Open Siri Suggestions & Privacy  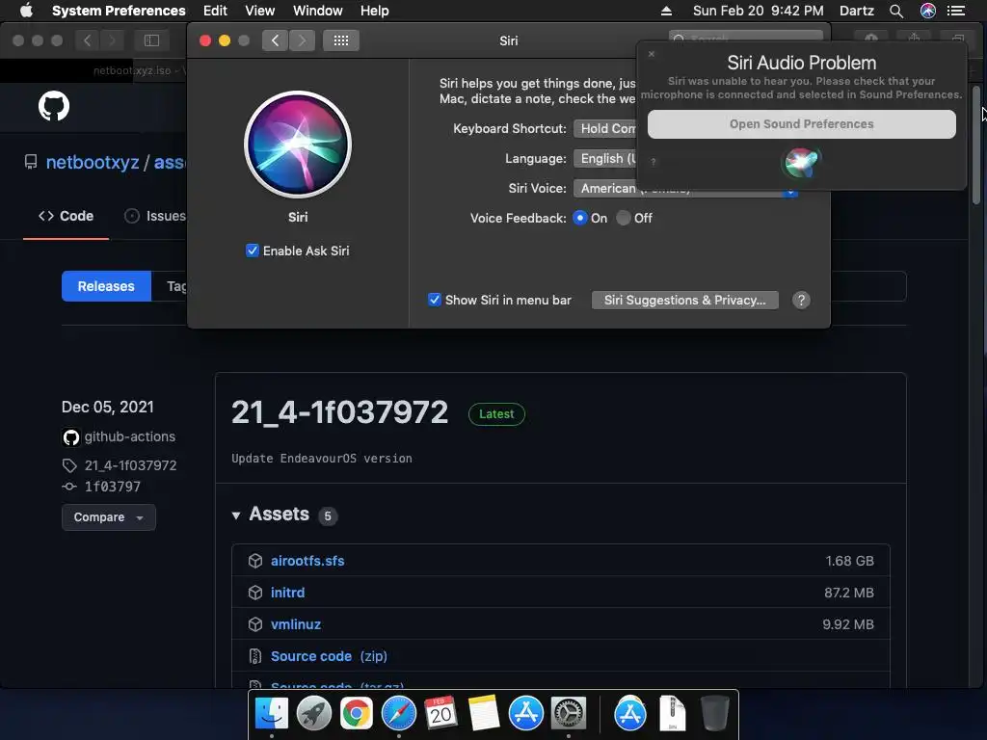point(685,301)
